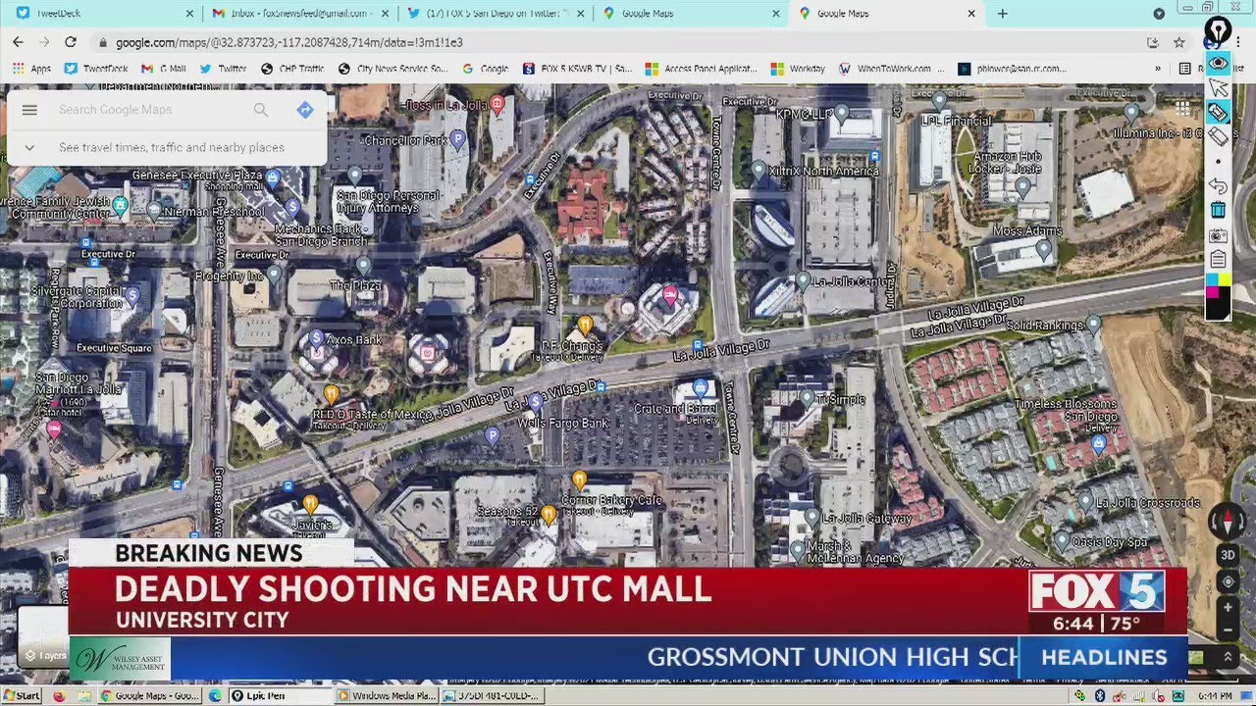Select the Epic Pen eraser tool
Viewport: 1256px width, 706px height.
pos(1218,137)
